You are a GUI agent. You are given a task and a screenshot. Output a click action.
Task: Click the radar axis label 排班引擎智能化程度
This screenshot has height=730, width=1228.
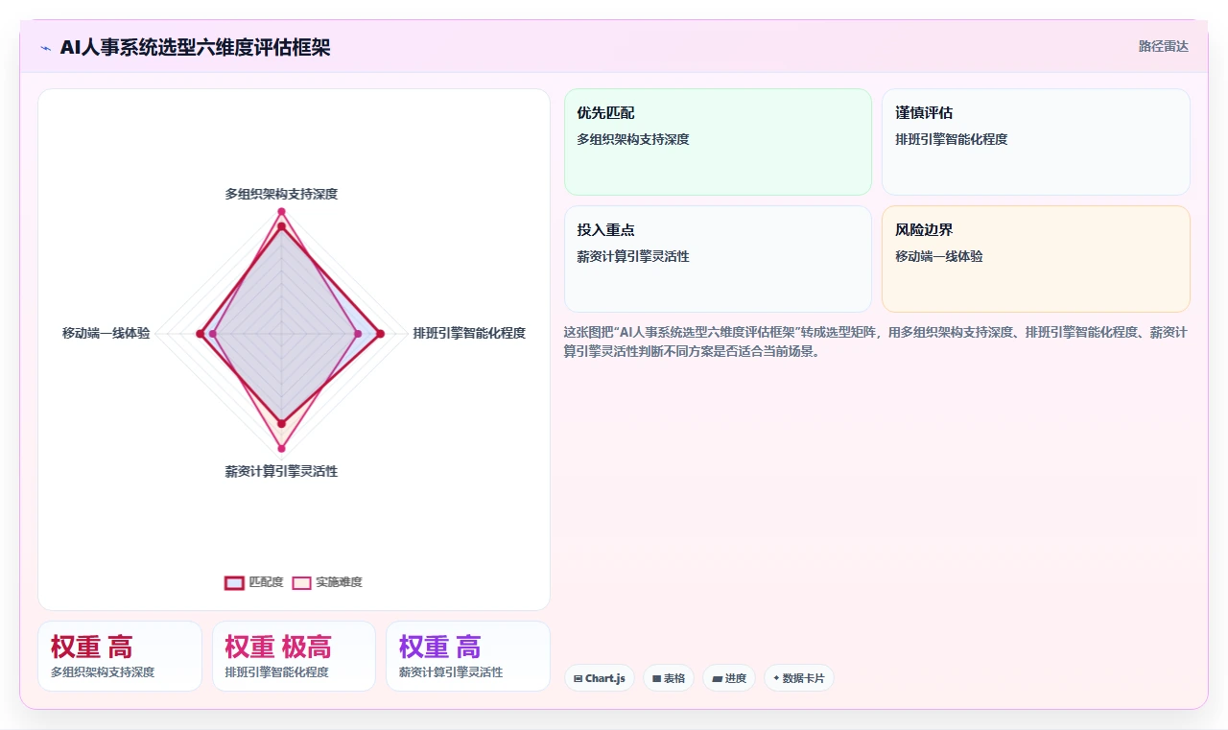point(469,333)
